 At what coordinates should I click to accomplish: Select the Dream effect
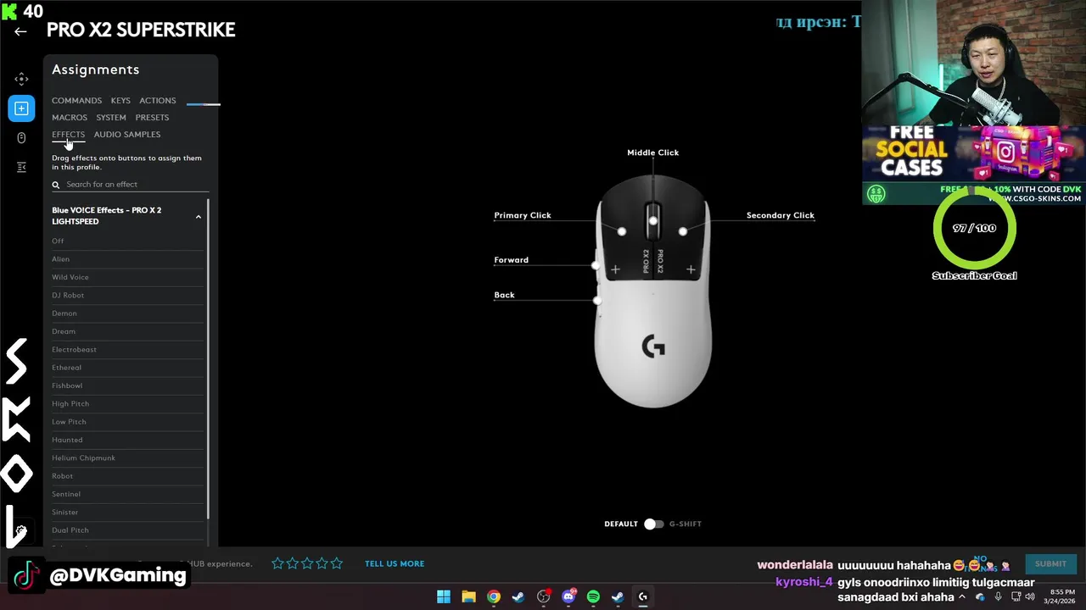tap(127, 331)
